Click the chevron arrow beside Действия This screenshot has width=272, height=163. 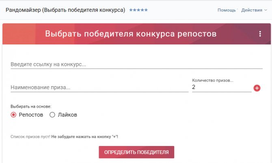click(266, 10)
